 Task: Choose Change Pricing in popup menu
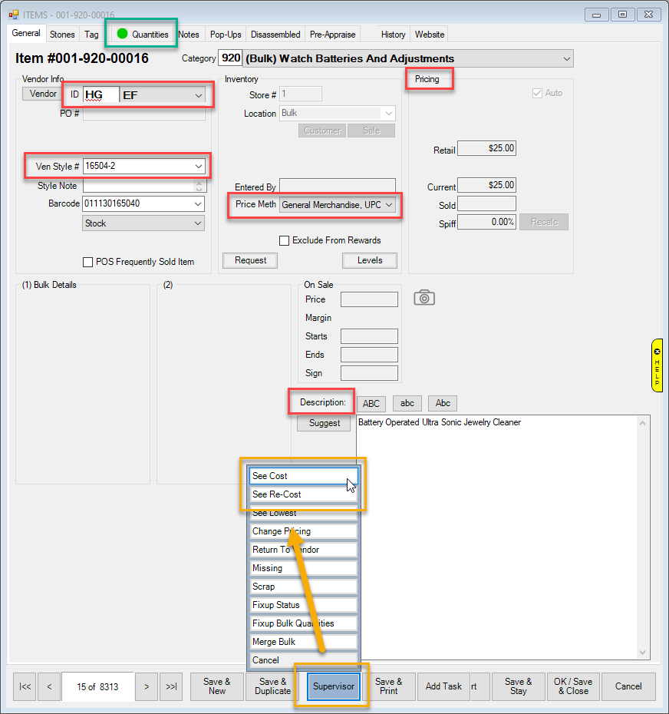click(303, 531)
